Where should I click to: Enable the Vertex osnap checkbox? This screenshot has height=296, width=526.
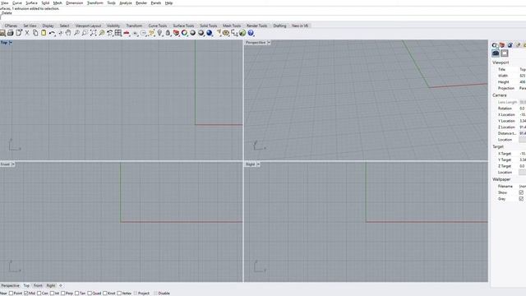click(x=119, y=293)
